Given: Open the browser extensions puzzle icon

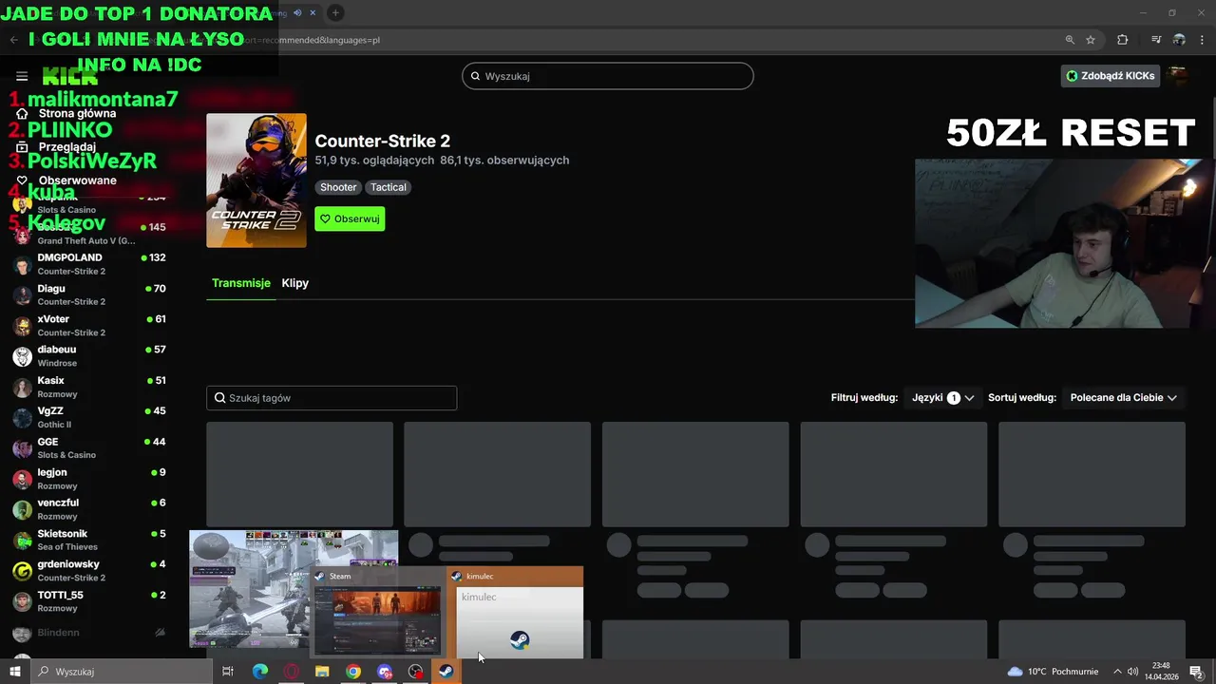Looking at the screenshot, I should (x=1123, y=40).
